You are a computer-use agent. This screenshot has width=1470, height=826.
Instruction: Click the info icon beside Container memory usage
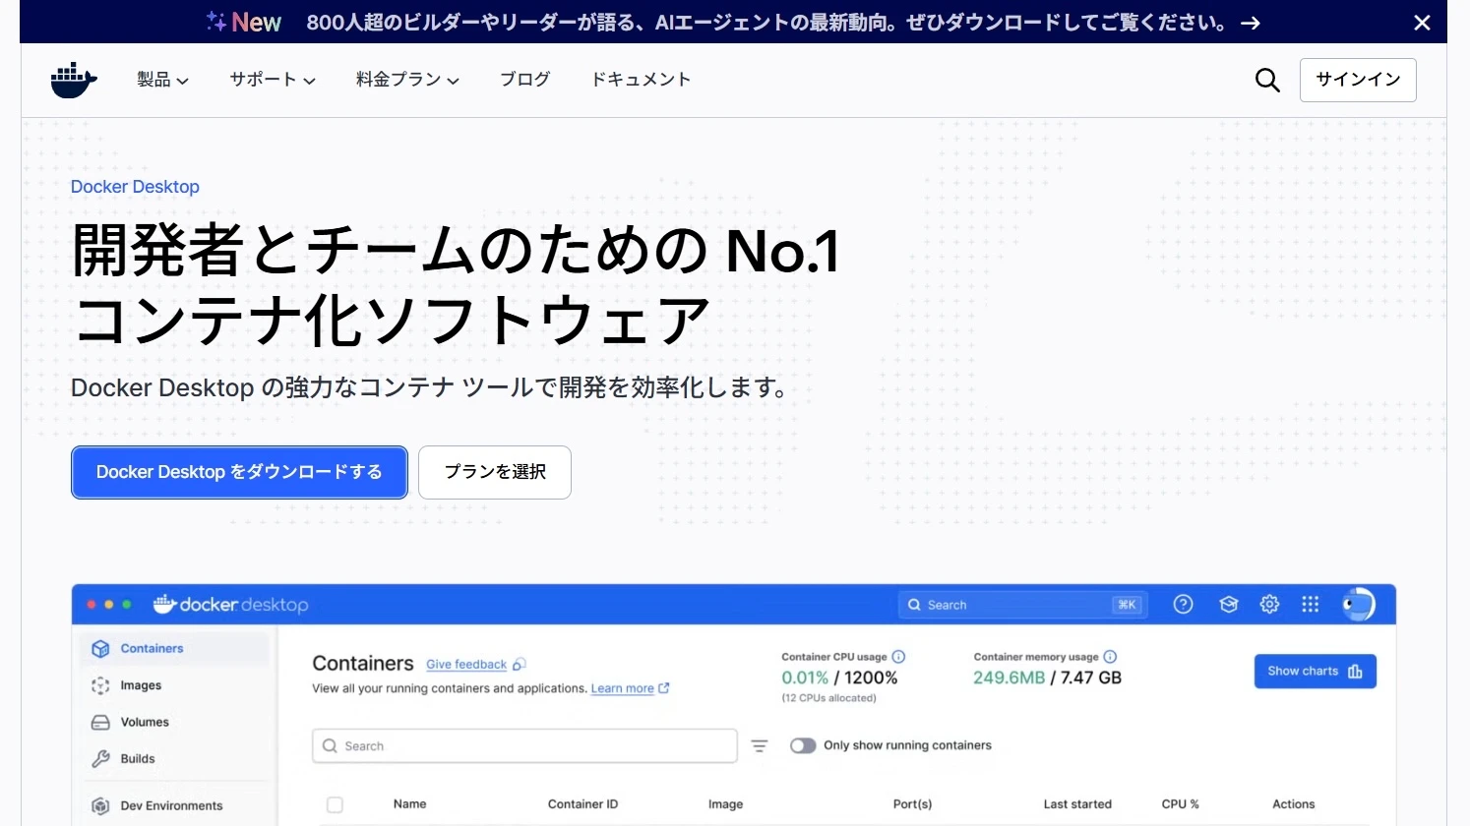[x=1110, y=657]
